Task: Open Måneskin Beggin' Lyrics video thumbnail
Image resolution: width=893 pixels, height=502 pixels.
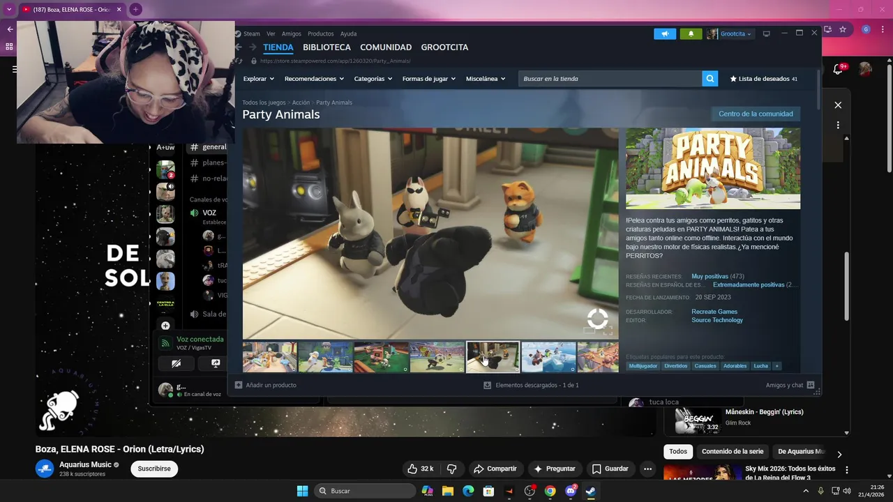Action: pos(698,420)
